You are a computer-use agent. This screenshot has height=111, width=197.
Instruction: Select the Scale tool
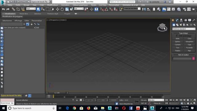coord(67,9)
